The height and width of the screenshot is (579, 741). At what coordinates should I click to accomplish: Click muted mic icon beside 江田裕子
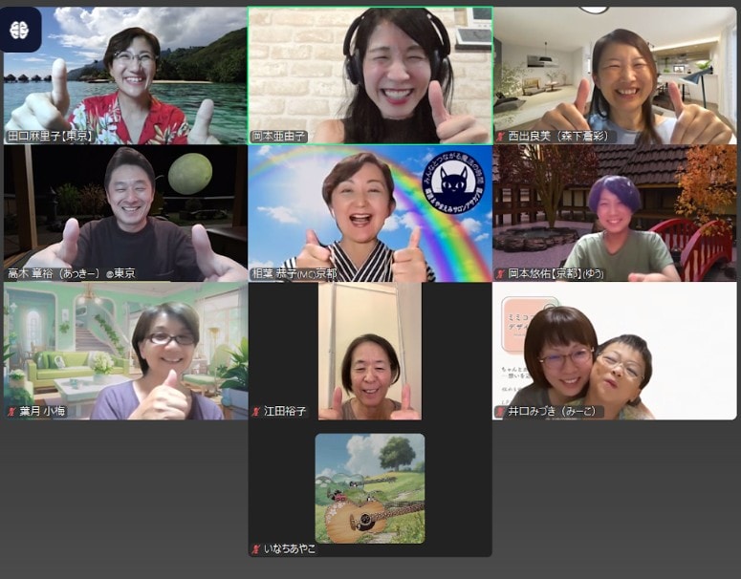click(x=255, y=412)
